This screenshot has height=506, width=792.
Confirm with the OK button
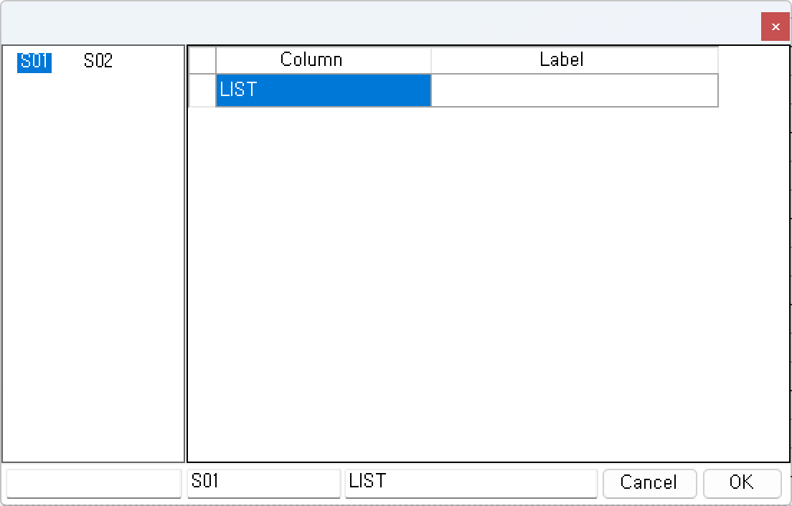[x=742, y=482]
